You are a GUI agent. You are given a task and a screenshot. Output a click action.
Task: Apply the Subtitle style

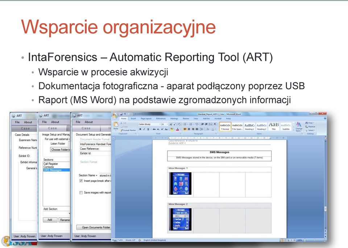pyautogui.click(x=286, y=126)
